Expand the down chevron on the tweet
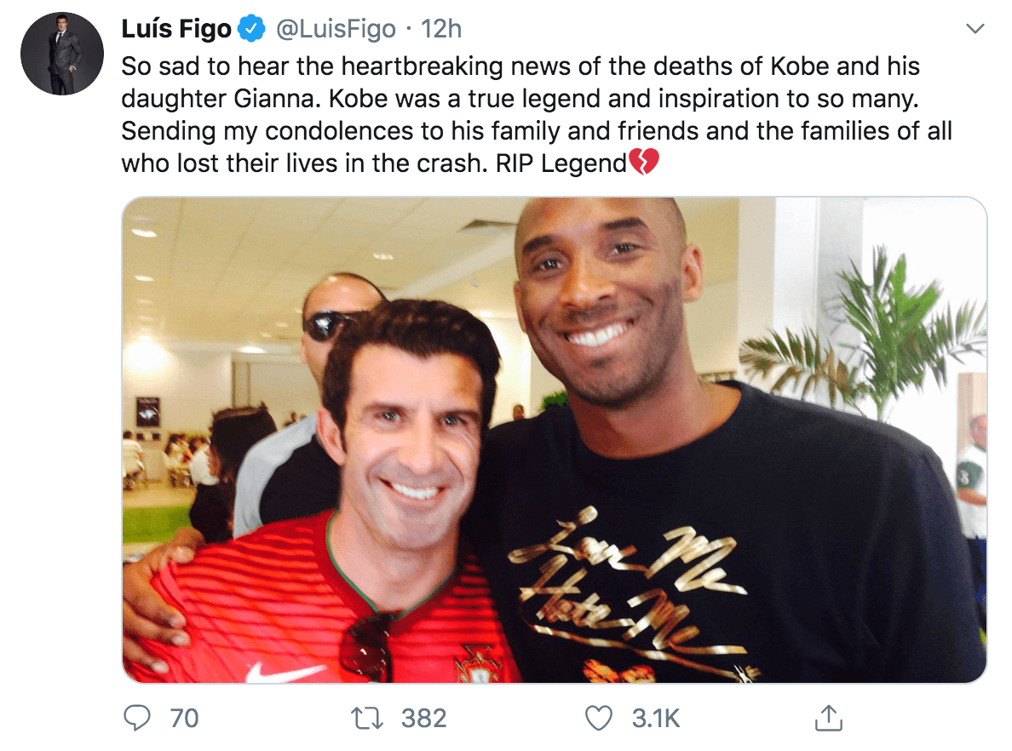Image resolution: width=1012 pixels, height=751 pixels. [976, 27]
